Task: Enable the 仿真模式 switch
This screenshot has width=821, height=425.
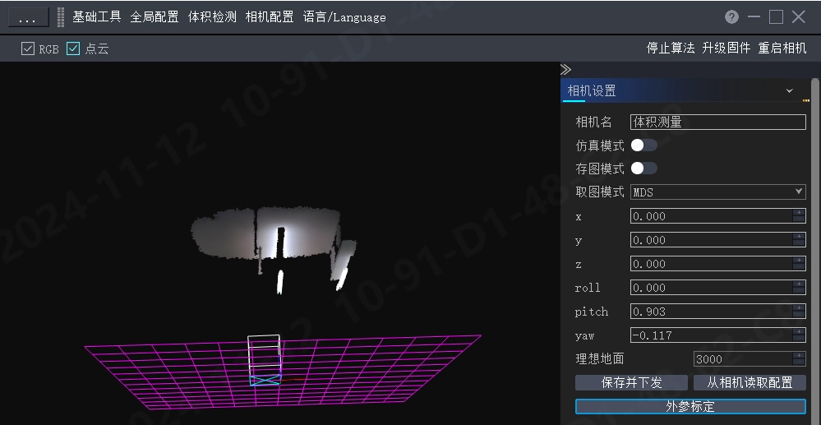Action: click(643, 146)
